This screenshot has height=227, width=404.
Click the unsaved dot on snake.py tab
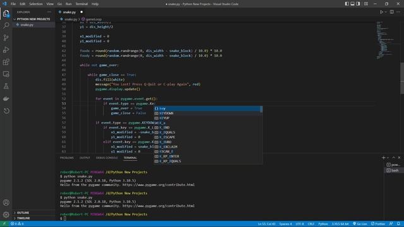tap(81, 12)
